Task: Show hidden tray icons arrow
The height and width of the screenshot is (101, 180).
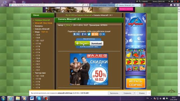Action: pos(151,98)
